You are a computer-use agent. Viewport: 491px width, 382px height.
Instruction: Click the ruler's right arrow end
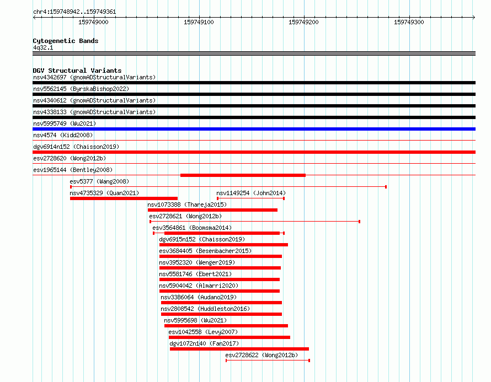pos(474,17)
